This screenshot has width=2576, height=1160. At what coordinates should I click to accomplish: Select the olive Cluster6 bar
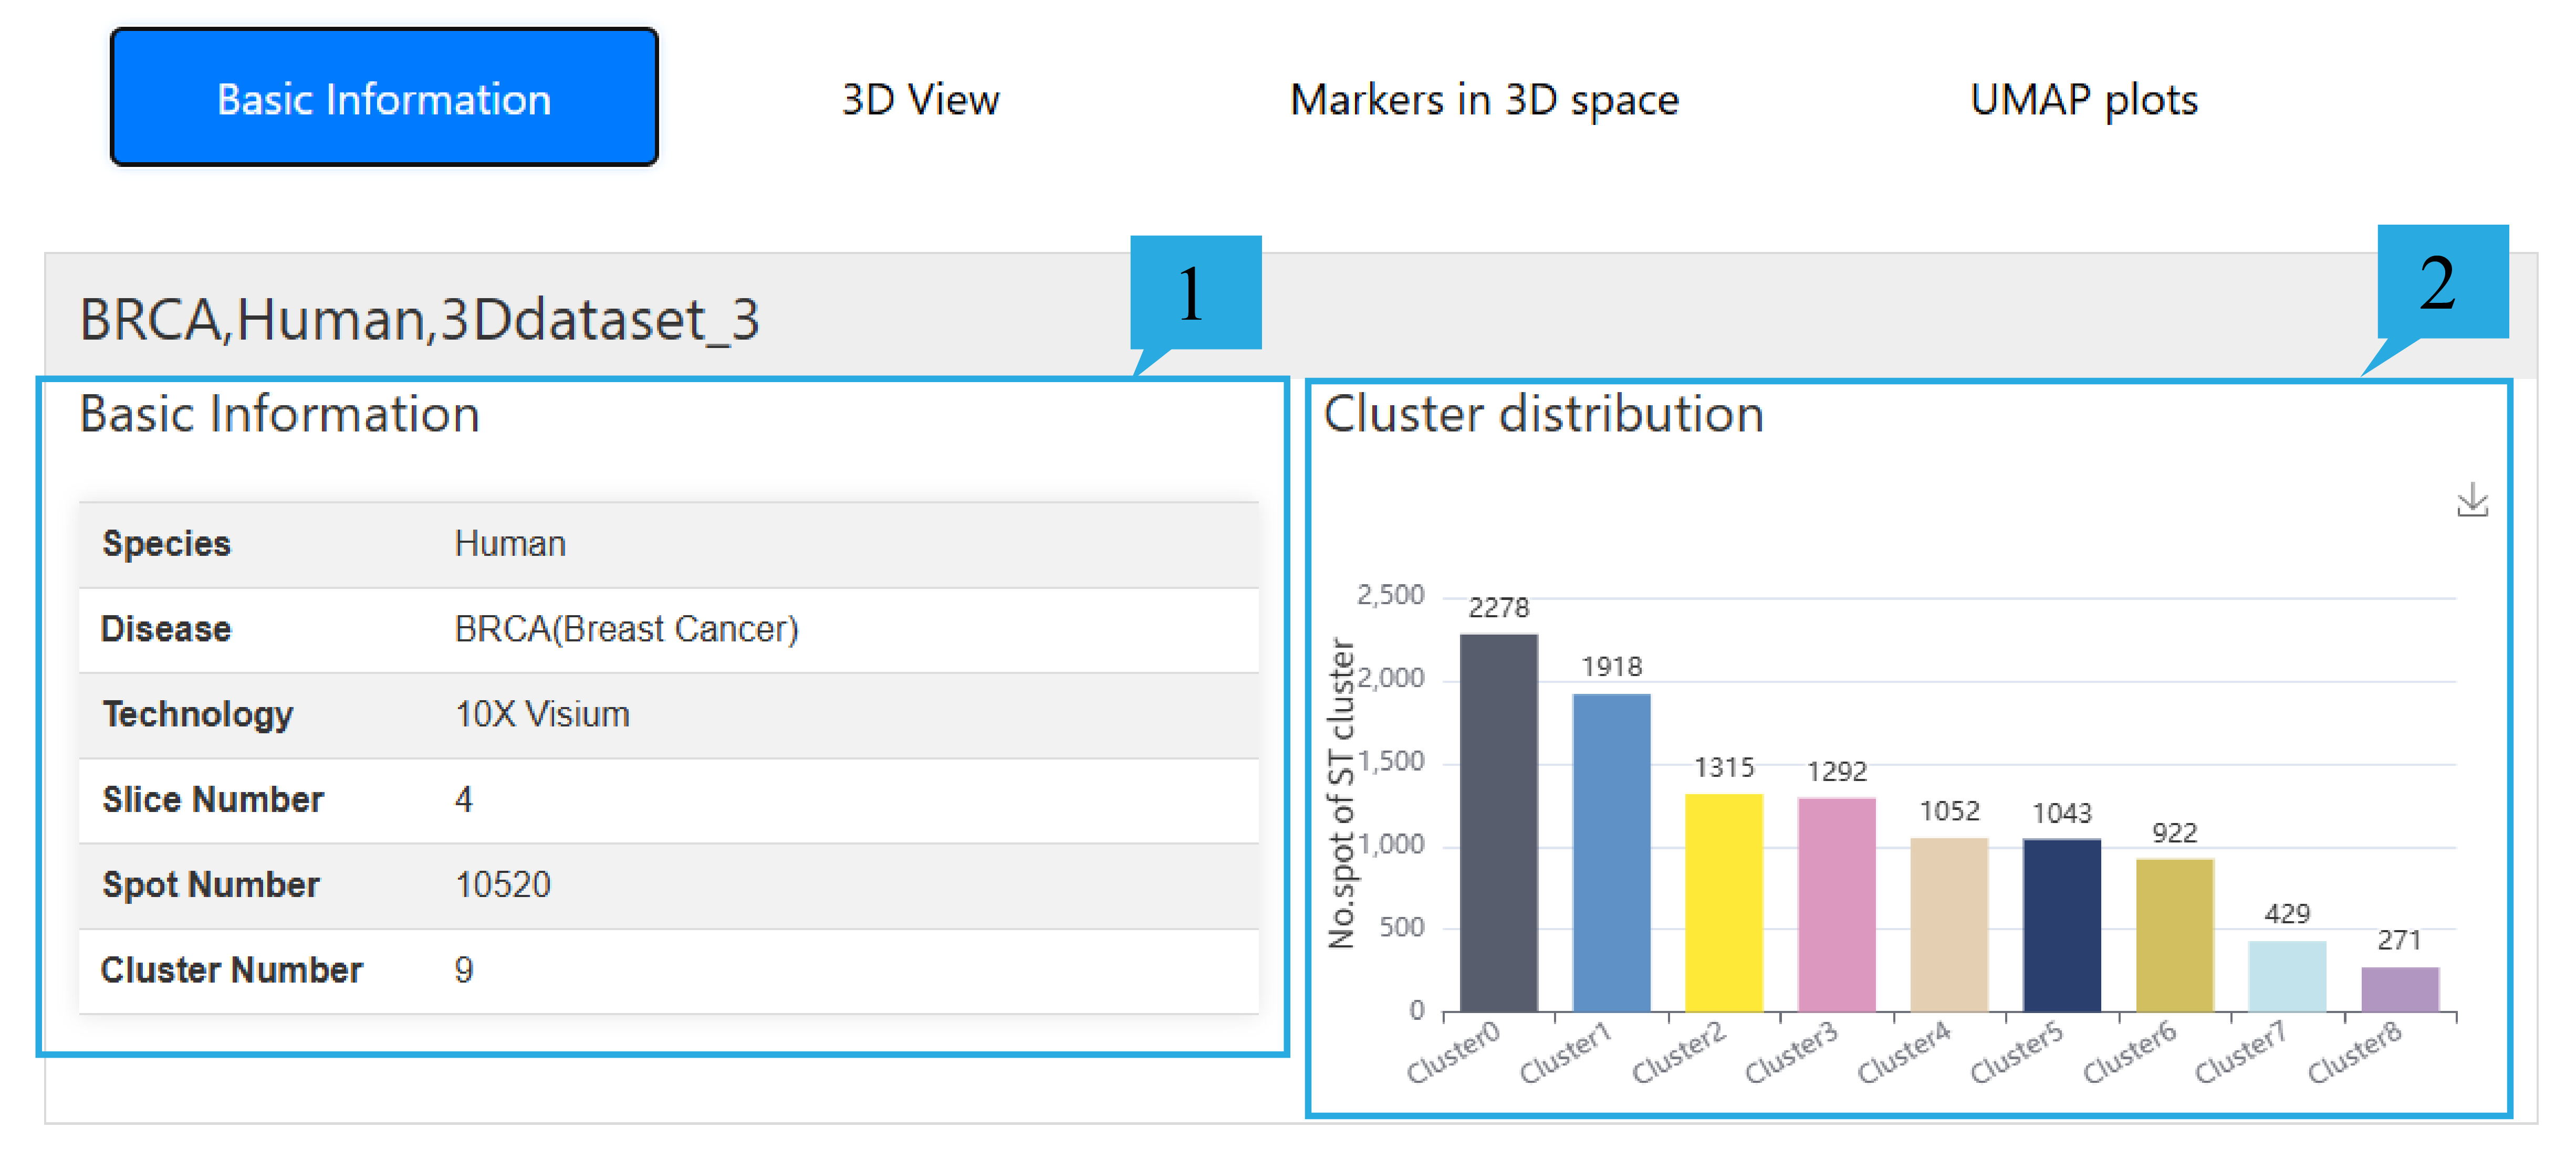tap(2174, 935)
